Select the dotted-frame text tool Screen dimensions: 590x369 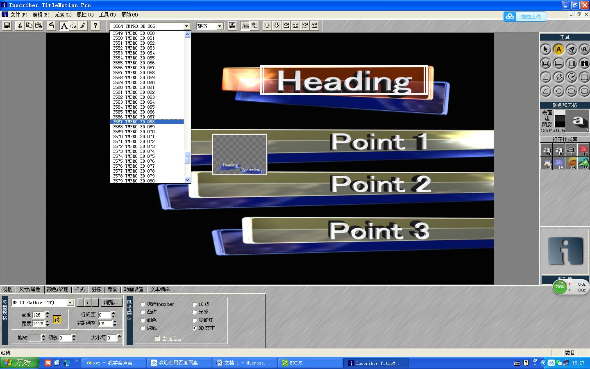coord(584,50)
